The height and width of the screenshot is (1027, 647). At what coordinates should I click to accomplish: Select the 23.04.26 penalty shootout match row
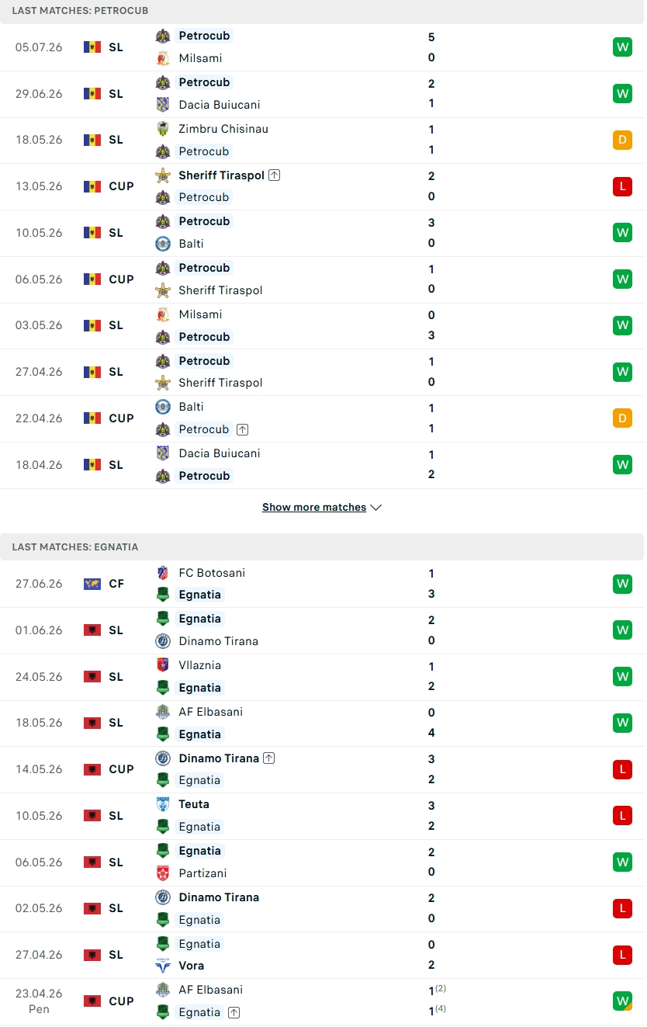pyautogui.click(x=322, y=1001)
